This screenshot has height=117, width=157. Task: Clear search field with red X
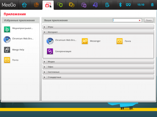140,20
